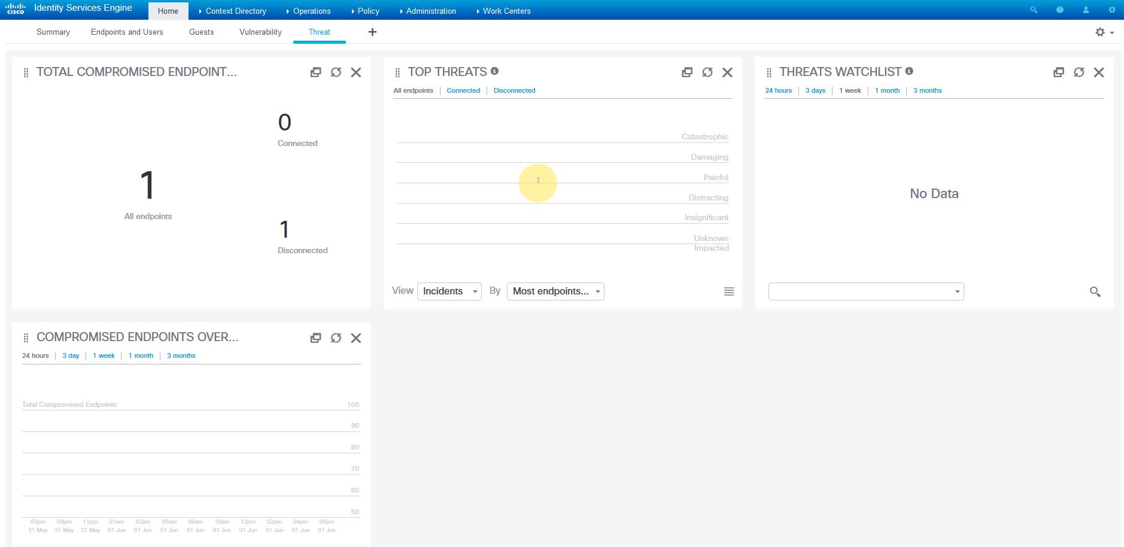Open the user account icon
Viewport: 1124px width, 547px height.
click(x=1086, y=10)
